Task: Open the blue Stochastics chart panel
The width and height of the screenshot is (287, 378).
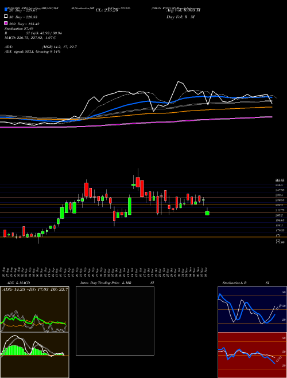Action: (252, 309)
